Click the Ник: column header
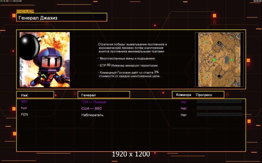The image size is (262, 163). (35, 95)
